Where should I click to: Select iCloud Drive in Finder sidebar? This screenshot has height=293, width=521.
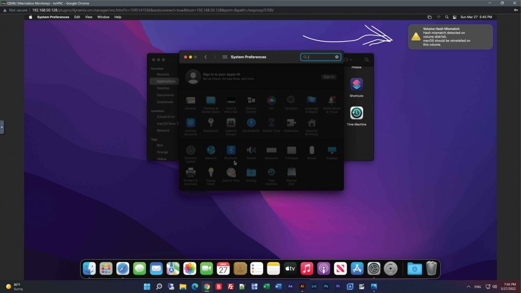coord(165,117)
